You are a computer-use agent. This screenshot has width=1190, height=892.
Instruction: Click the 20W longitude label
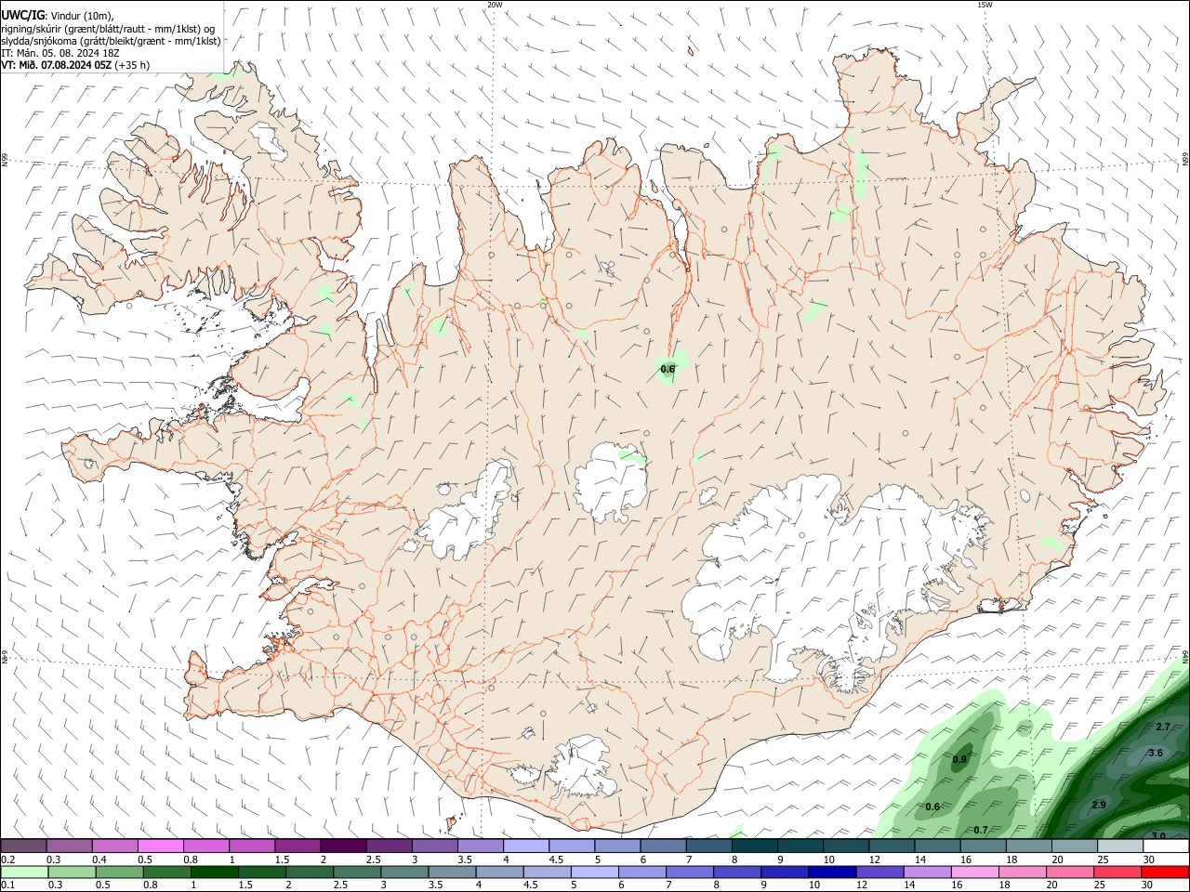tap(495, 5)
